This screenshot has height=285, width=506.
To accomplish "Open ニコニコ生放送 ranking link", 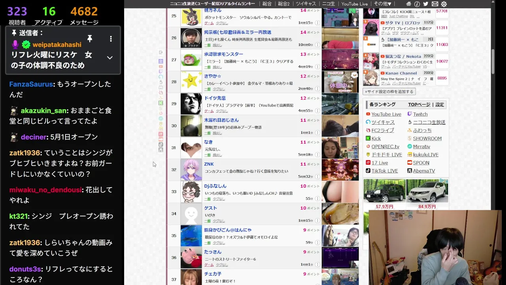I will tap(429, 122).
